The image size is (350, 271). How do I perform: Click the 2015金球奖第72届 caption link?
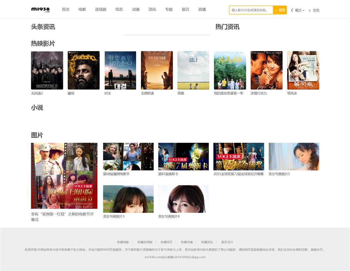pos(239,174)
